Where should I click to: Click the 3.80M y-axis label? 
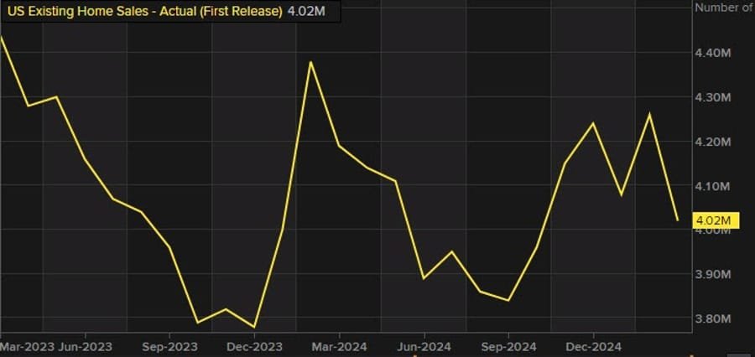tap(715, 319)
